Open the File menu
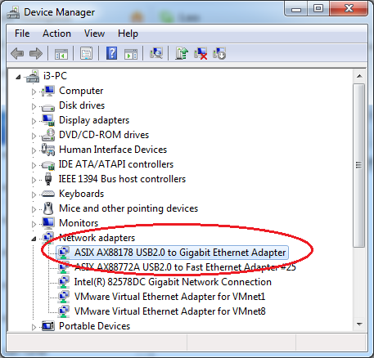Screen dimensions: 374x358 click(x=22, y=34)
